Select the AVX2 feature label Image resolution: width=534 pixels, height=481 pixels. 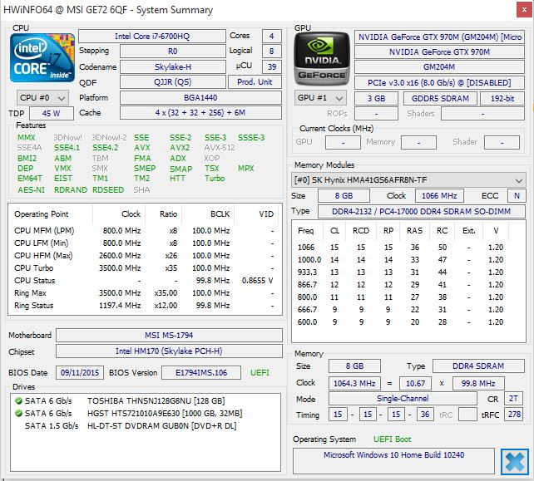point(180,148)
